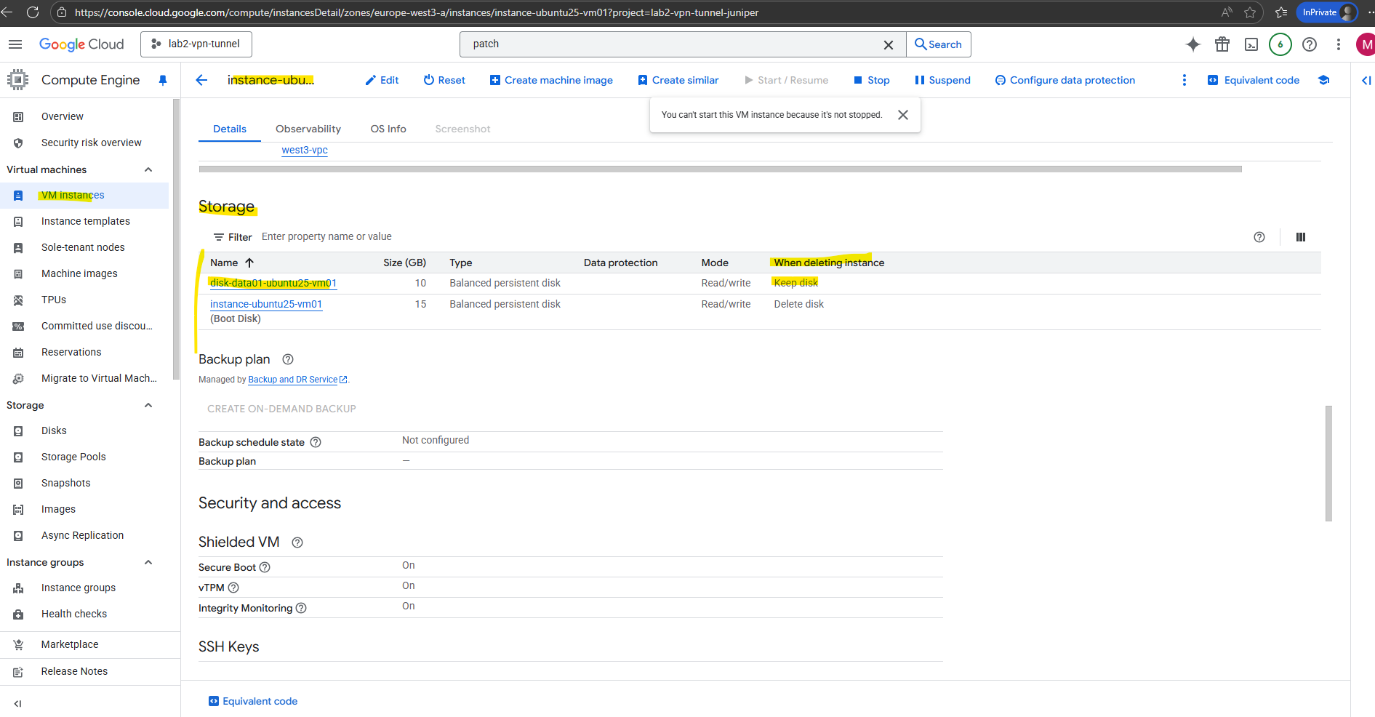Click the Backup plan help icon
The width and height of the screenshot is (1375, 717).
[x=288, y=359]
